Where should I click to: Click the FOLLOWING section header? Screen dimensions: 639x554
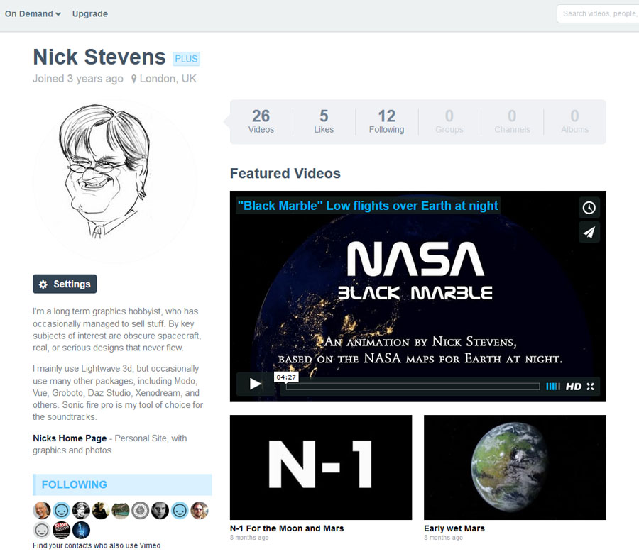(x=122, y=484)
